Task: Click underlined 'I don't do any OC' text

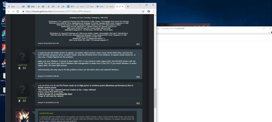Action: [x=55, y=94]
